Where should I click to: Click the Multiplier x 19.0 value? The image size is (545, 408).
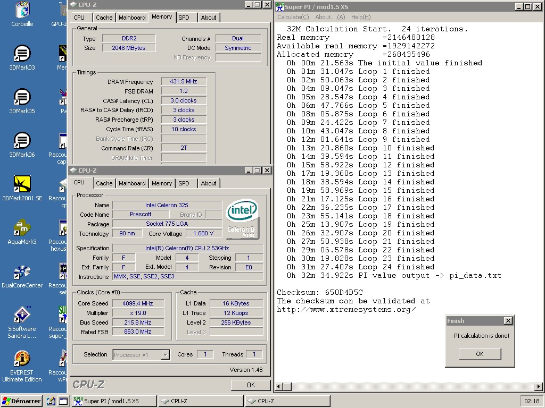pyautogui.click(x=138, y=313)
